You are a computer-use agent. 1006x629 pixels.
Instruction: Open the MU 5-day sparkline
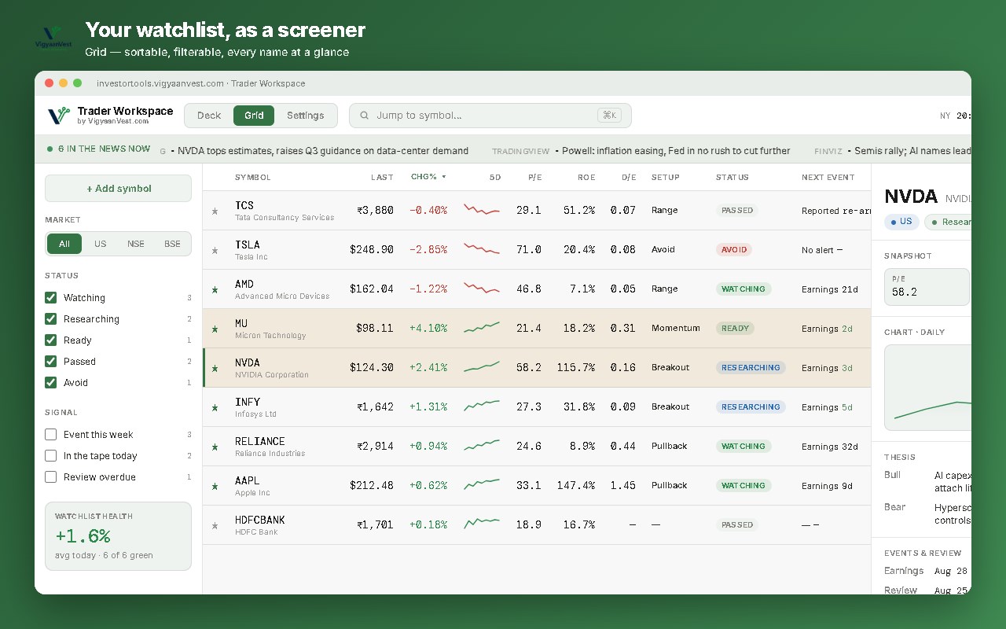tap(482, 328)
